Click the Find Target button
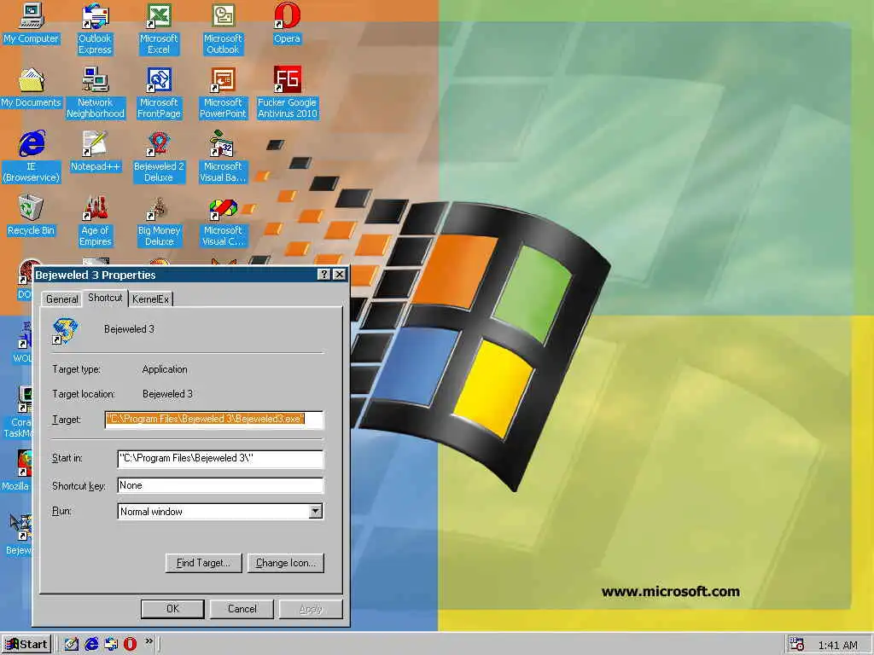Image resolution: width=874 pixels, height=655 pixels. [203, 563]
